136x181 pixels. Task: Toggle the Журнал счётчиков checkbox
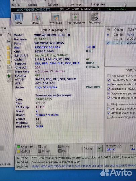point(109,113)
